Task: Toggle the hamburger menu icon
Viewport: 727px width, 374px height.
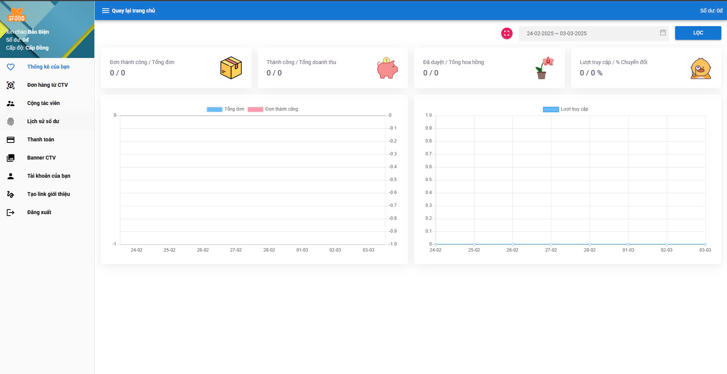Action: (105, 11)
